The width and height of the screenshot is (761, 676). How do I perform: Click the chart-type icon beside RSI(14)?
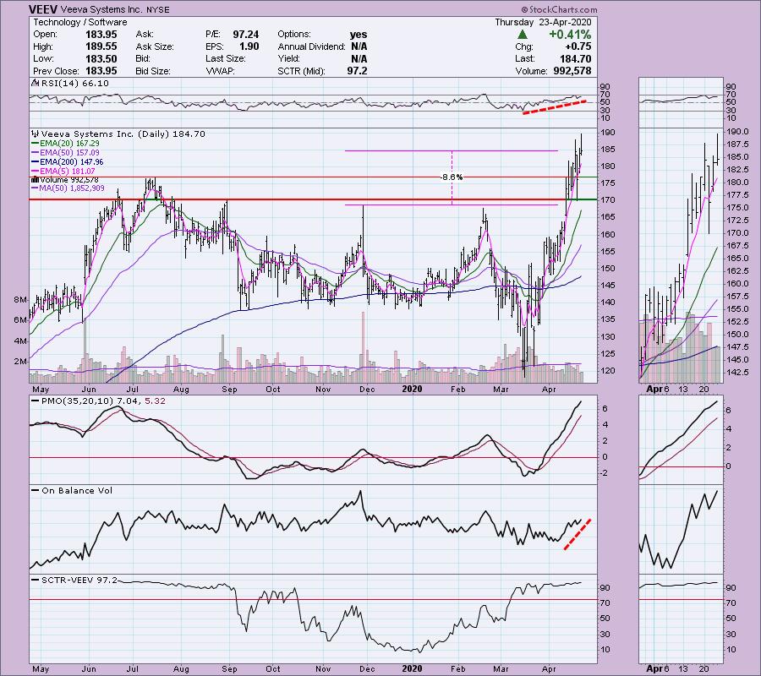pyautogui.click(x=36, y=84)
